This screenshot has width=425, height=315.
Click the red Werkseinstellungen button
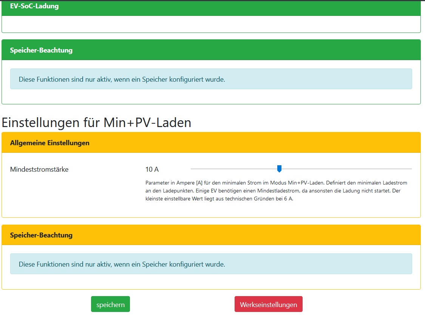point(268,304)
